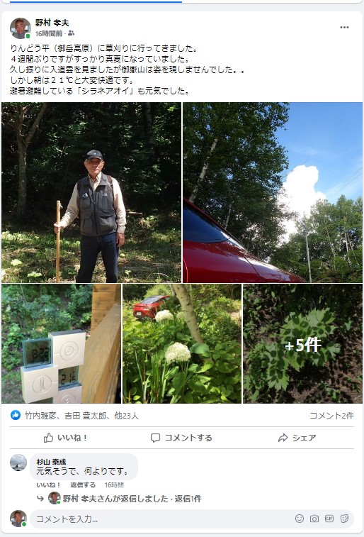Click the camera icon to attach photo
The height and width of the screenshot is (537, 364).
point(314,519)
